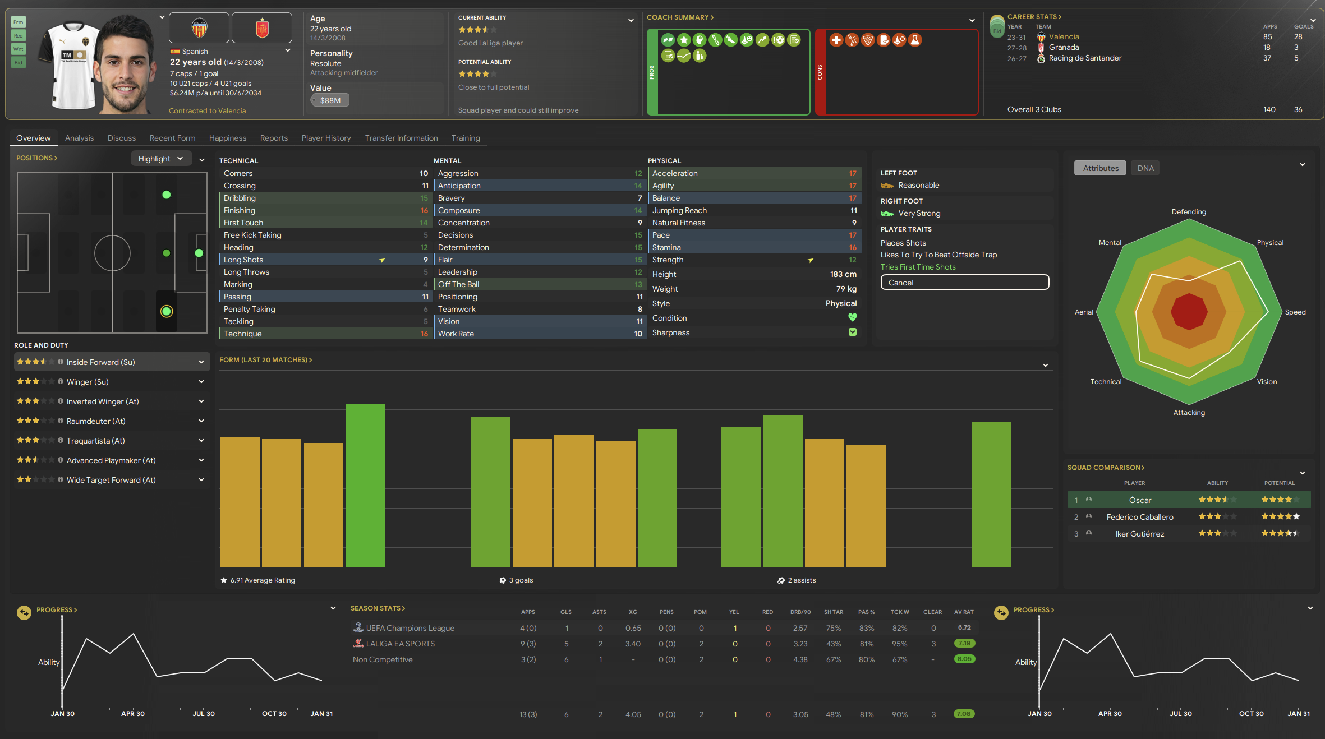This screenshot has width=1325, height=739.
Task: Click the Cancel button under Player Traits
Action: [965, 282]
